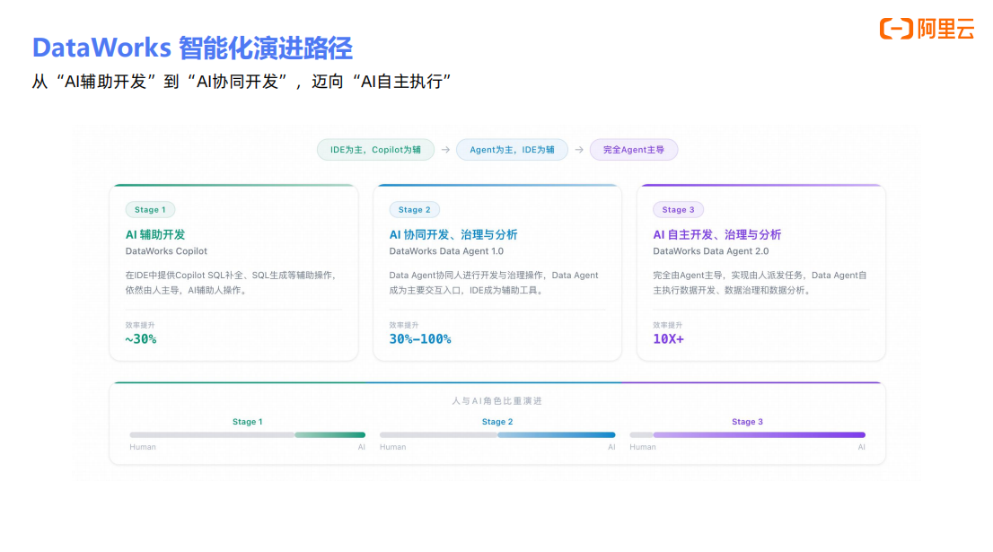Click '效率提升' label in Stage 1 card
The image size is (993, 552).
140,325
